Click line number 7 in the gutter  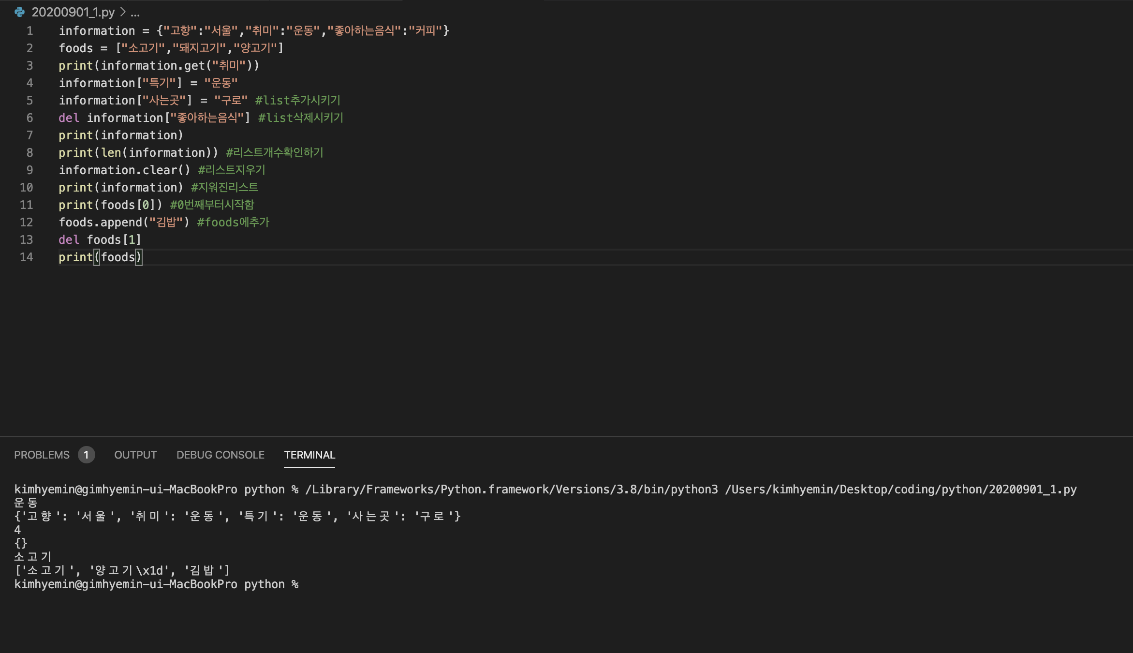(x=29, y=135)
